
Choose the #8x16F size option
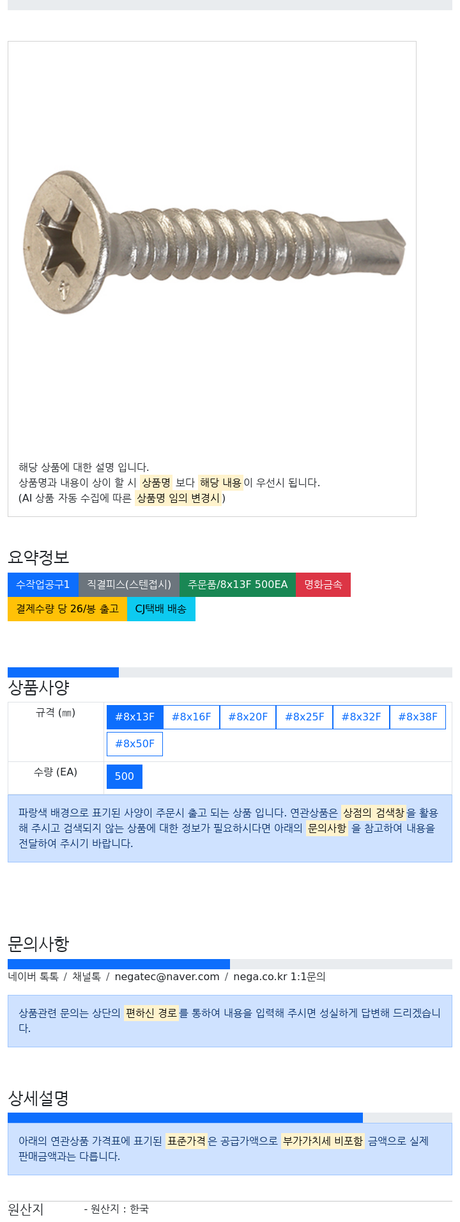[192, 717]
